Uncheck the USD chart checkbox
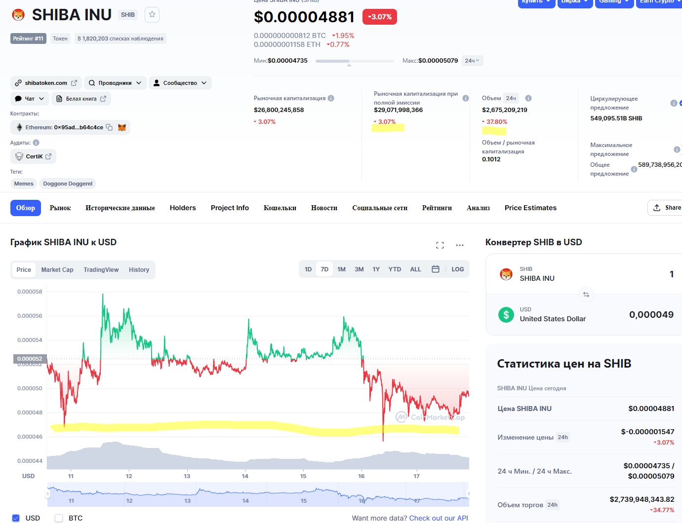The image size is (682, 523). coord(16,518)
